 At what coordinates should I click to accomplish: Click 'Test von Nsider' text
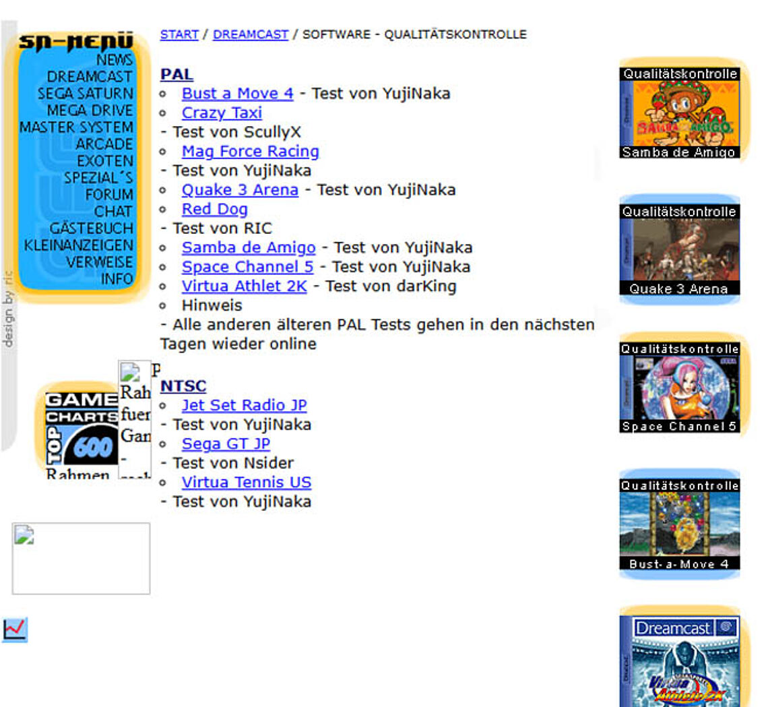click(233, 464)
